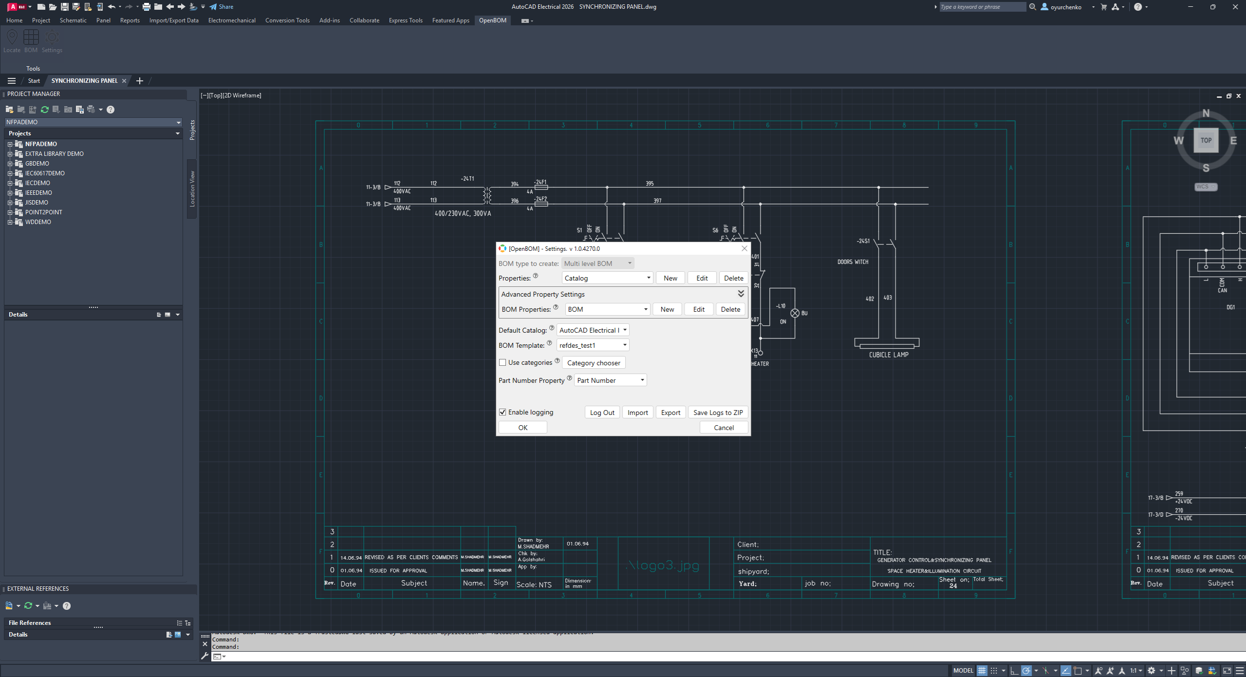Check the Use categories checkbox
Viewport: 1246px width, 677px height.
(502, 362)
